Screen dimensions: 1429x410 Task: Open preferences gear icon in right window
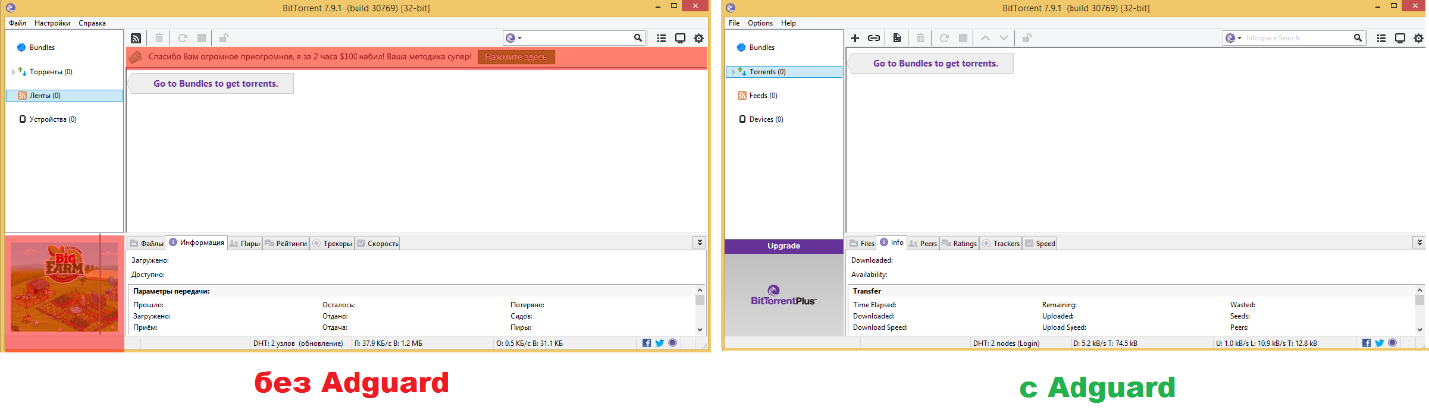[1418, 38]
